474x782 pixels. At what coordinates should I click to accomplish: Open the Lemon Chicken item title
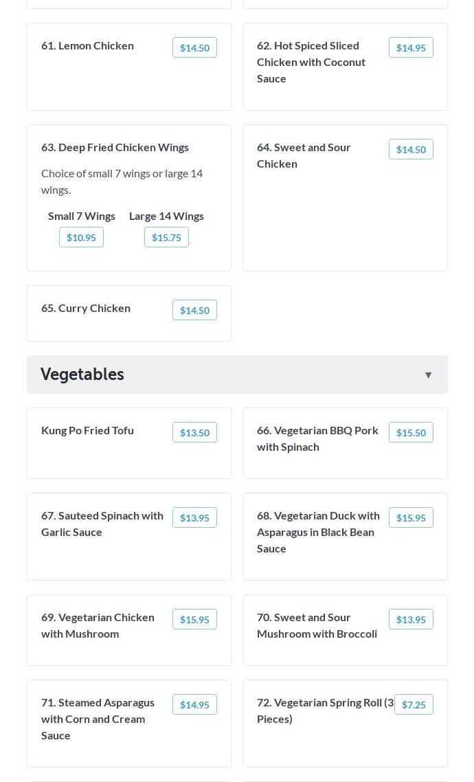87,45
